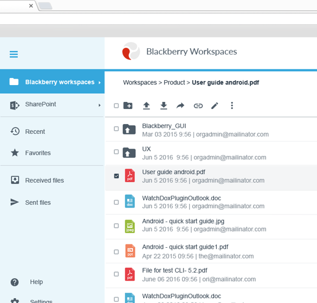Image resolution: width=317 pixels, height=303 pixels.
Task: Open Android - quick start guide1.pdf file name
Action: point(185,247)
